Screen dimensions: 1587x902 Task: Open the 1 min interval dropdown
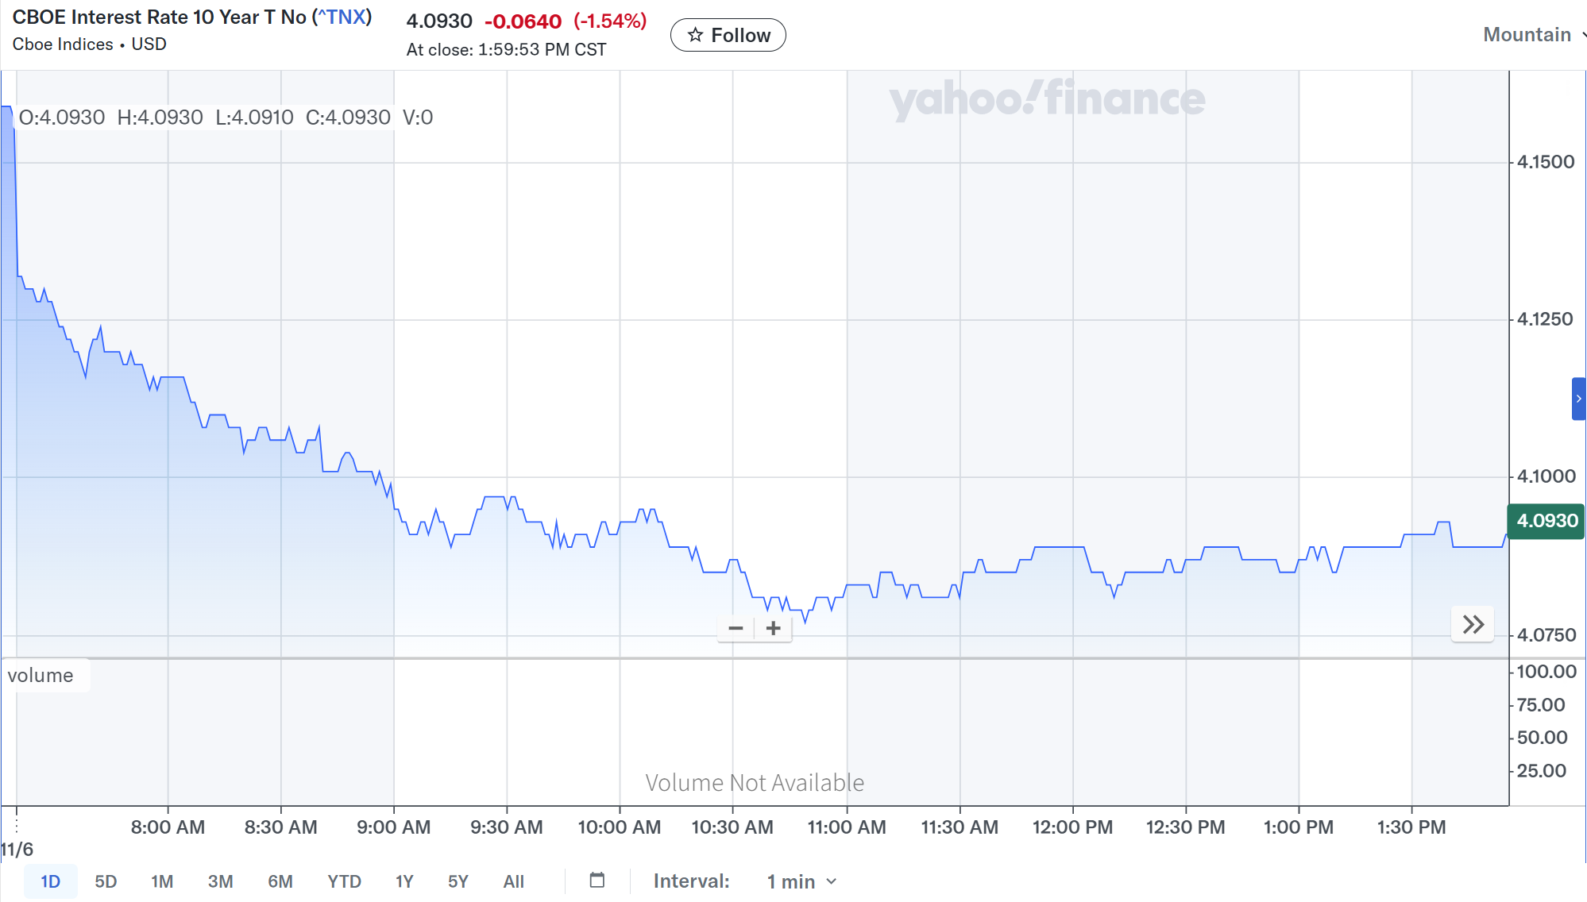click(x=801, y=881)
